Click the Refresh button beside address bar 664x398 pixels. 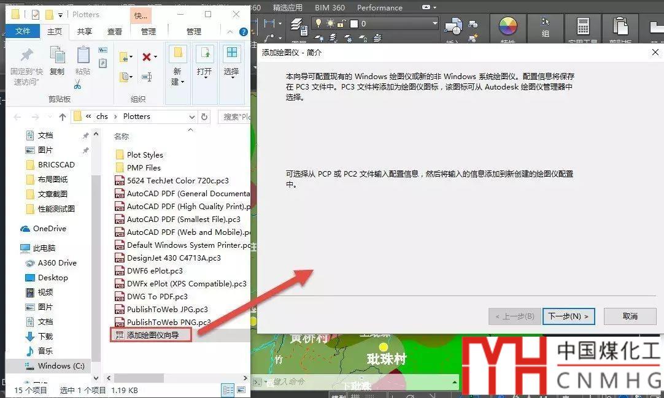coord(204,117)
